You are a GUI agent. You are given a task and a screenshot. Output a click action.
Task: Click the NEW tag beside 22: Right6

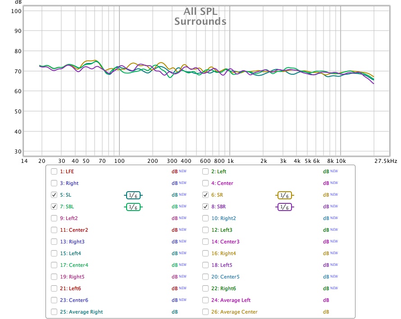pyautogui.click(x=334, y=288)
